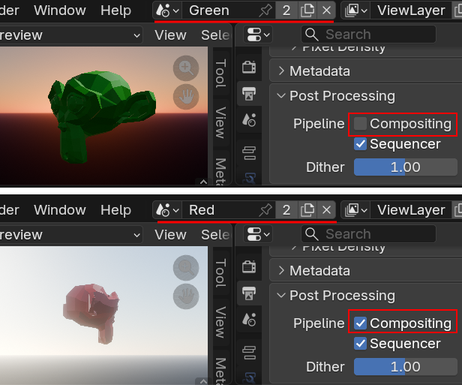Open the Window menu in the top screenshot

(60, 11)
